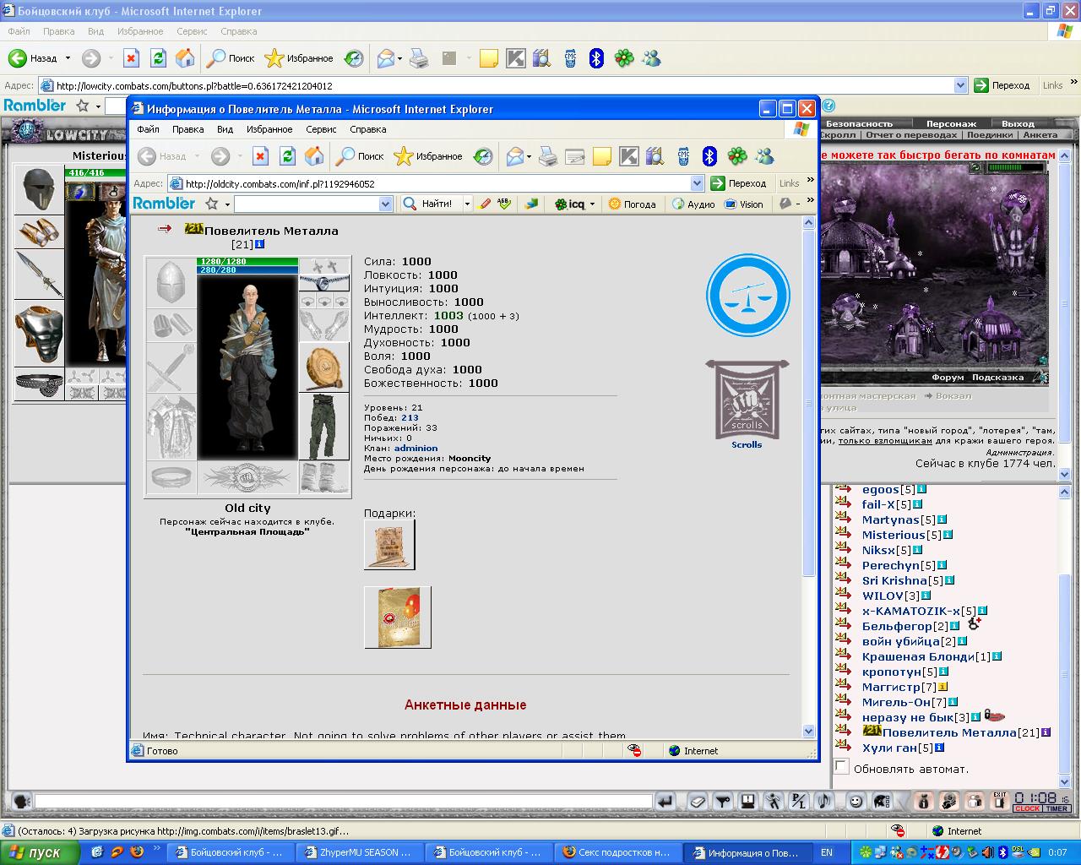Click the helmet equipment slot in popup
1081x865 pixels.
click(171, 282)
